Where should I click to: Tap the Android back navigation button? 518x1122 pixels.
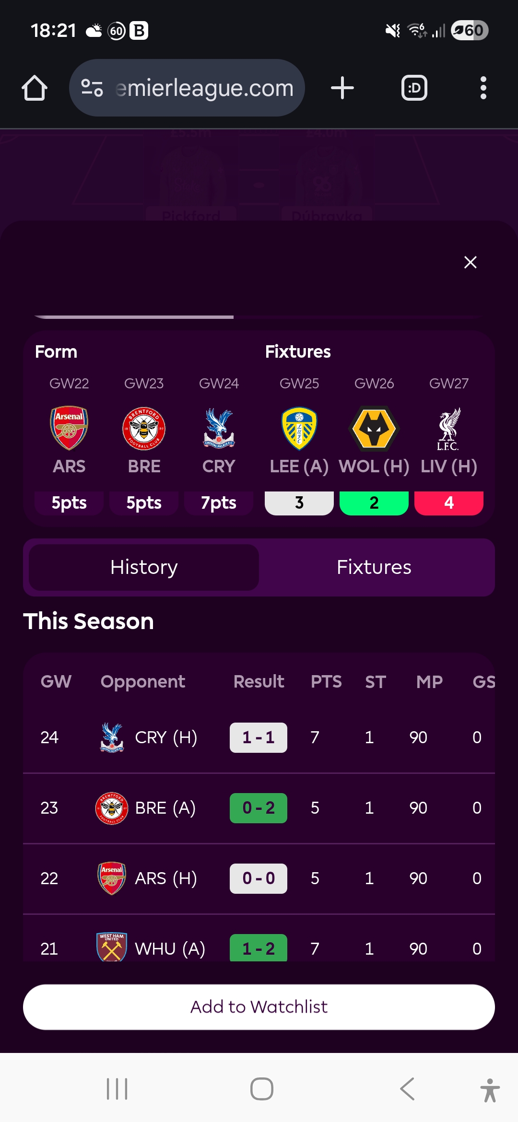pos(407,1089)
